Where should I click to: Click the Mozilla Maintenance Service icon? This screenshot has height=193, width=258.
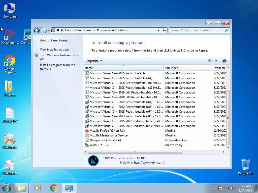pos(87,135)
